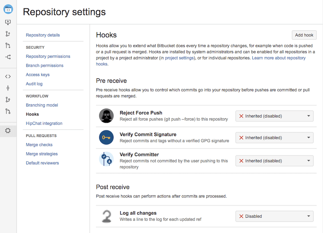Screen dimensions: 323x233
Task: Expand the Log all changes Disabled dropdown
Action: [274, 216]
